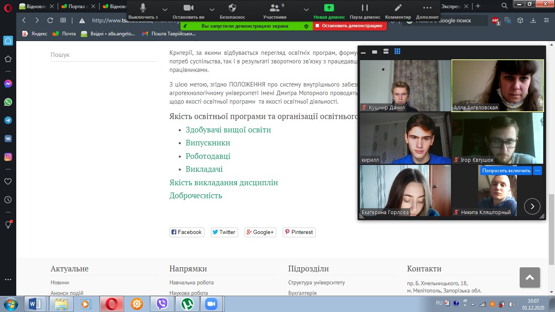Expand arrow next to Participants button
Screen dimensions: 555x312
point(306,9)
